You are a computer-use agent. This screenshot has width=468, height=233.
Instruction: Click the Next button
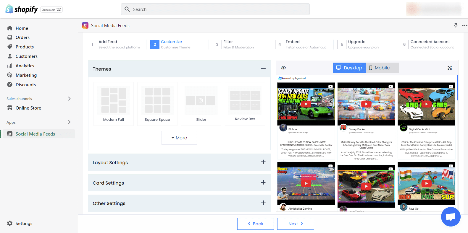tap(296, 224)
